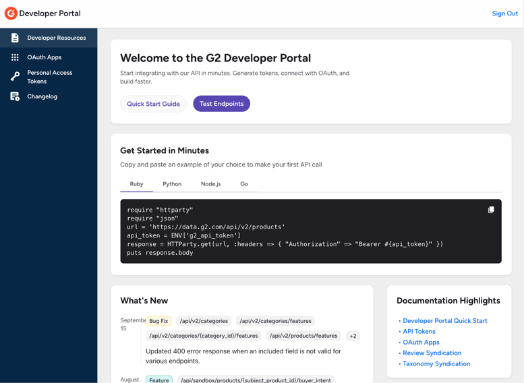Sign out of the Developer Portal
This screenshot has height=383, width=524.
[x=504, y=13]
